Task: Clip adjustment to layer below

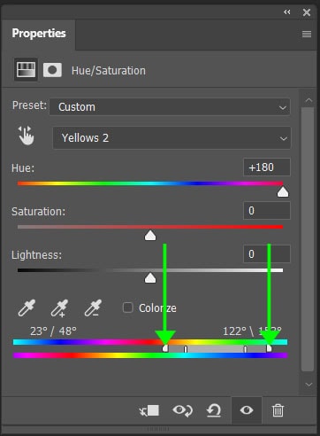Action: 149,410
